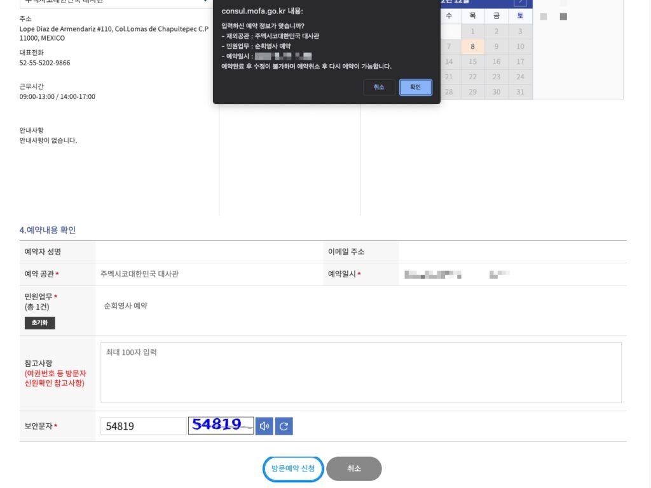The height and width of the screenshot is (488, 651).
Task: Choose date 16 in the calendar
Action: tap(496, 62)
